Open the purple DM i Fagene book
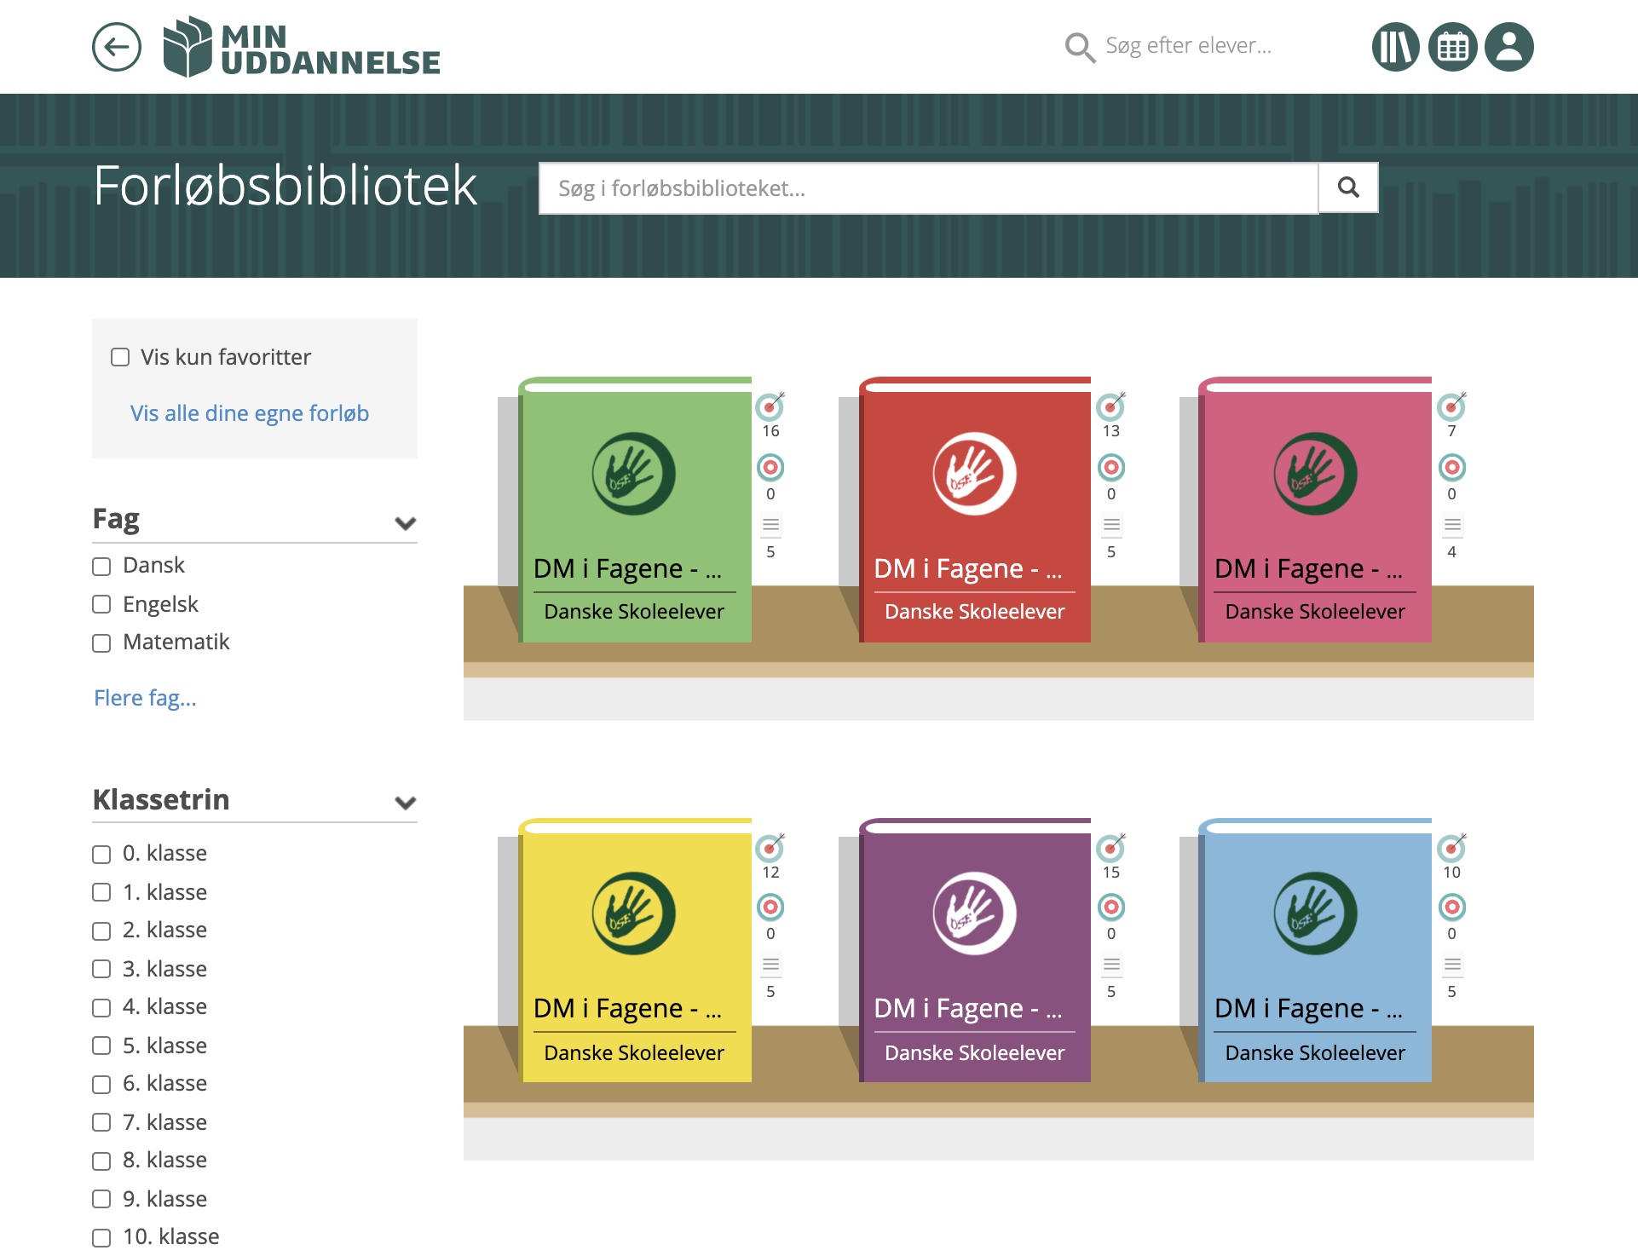The width and height of the screenshot is (1638, 1256). click(975, 950)
